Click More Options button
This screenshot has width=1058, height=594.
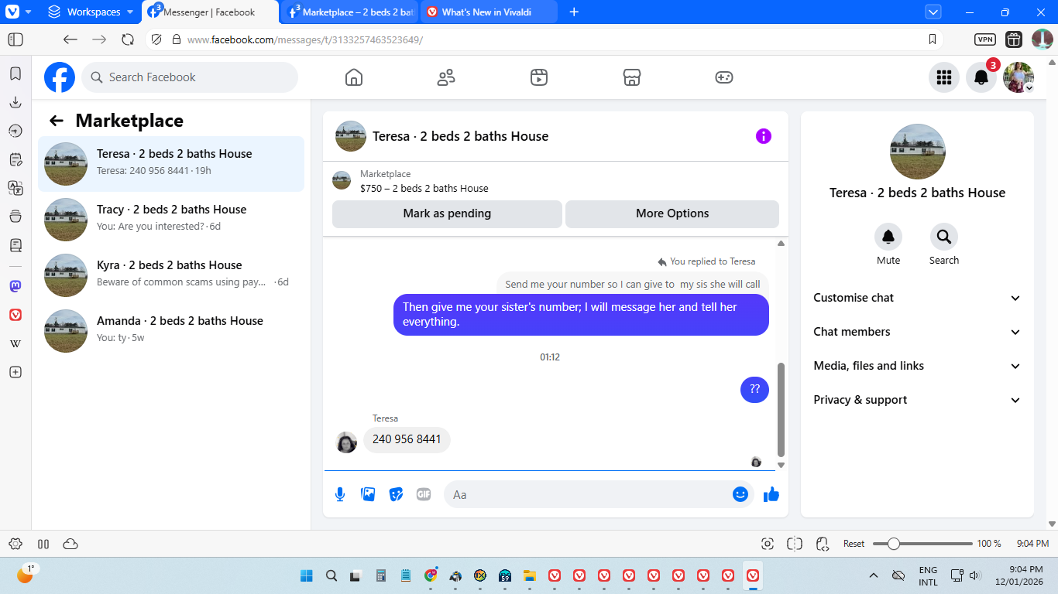point(672,213)
